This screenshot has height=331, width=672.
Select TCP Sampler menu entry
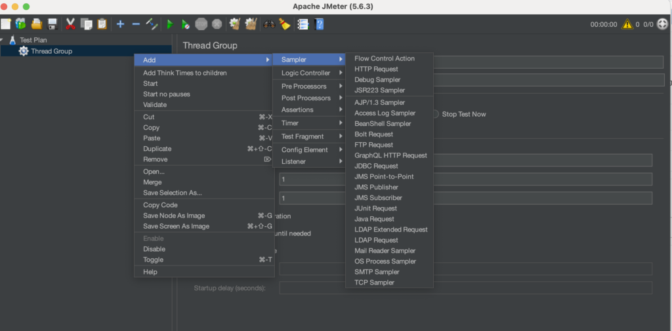pyautogui.click(x=390, y=282)
